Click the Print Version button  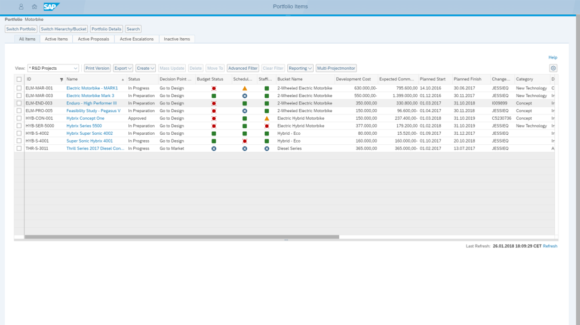[x=97, y=69]
